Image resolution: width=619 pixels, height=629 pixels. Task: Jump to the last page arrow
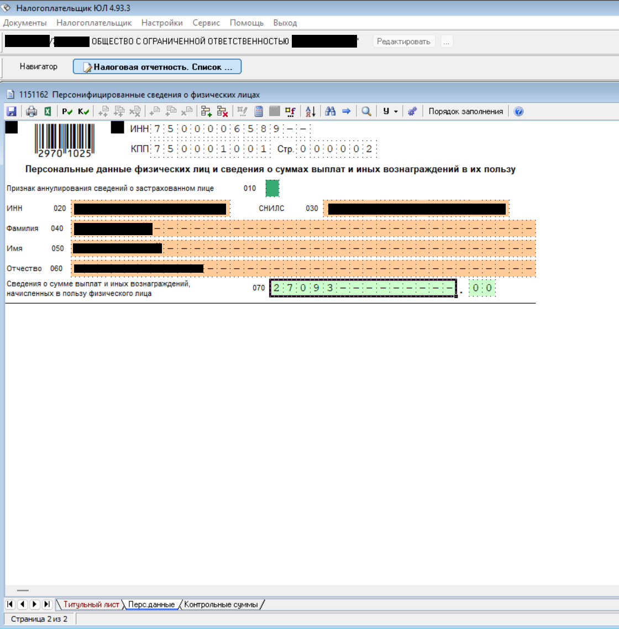(48, 604)
